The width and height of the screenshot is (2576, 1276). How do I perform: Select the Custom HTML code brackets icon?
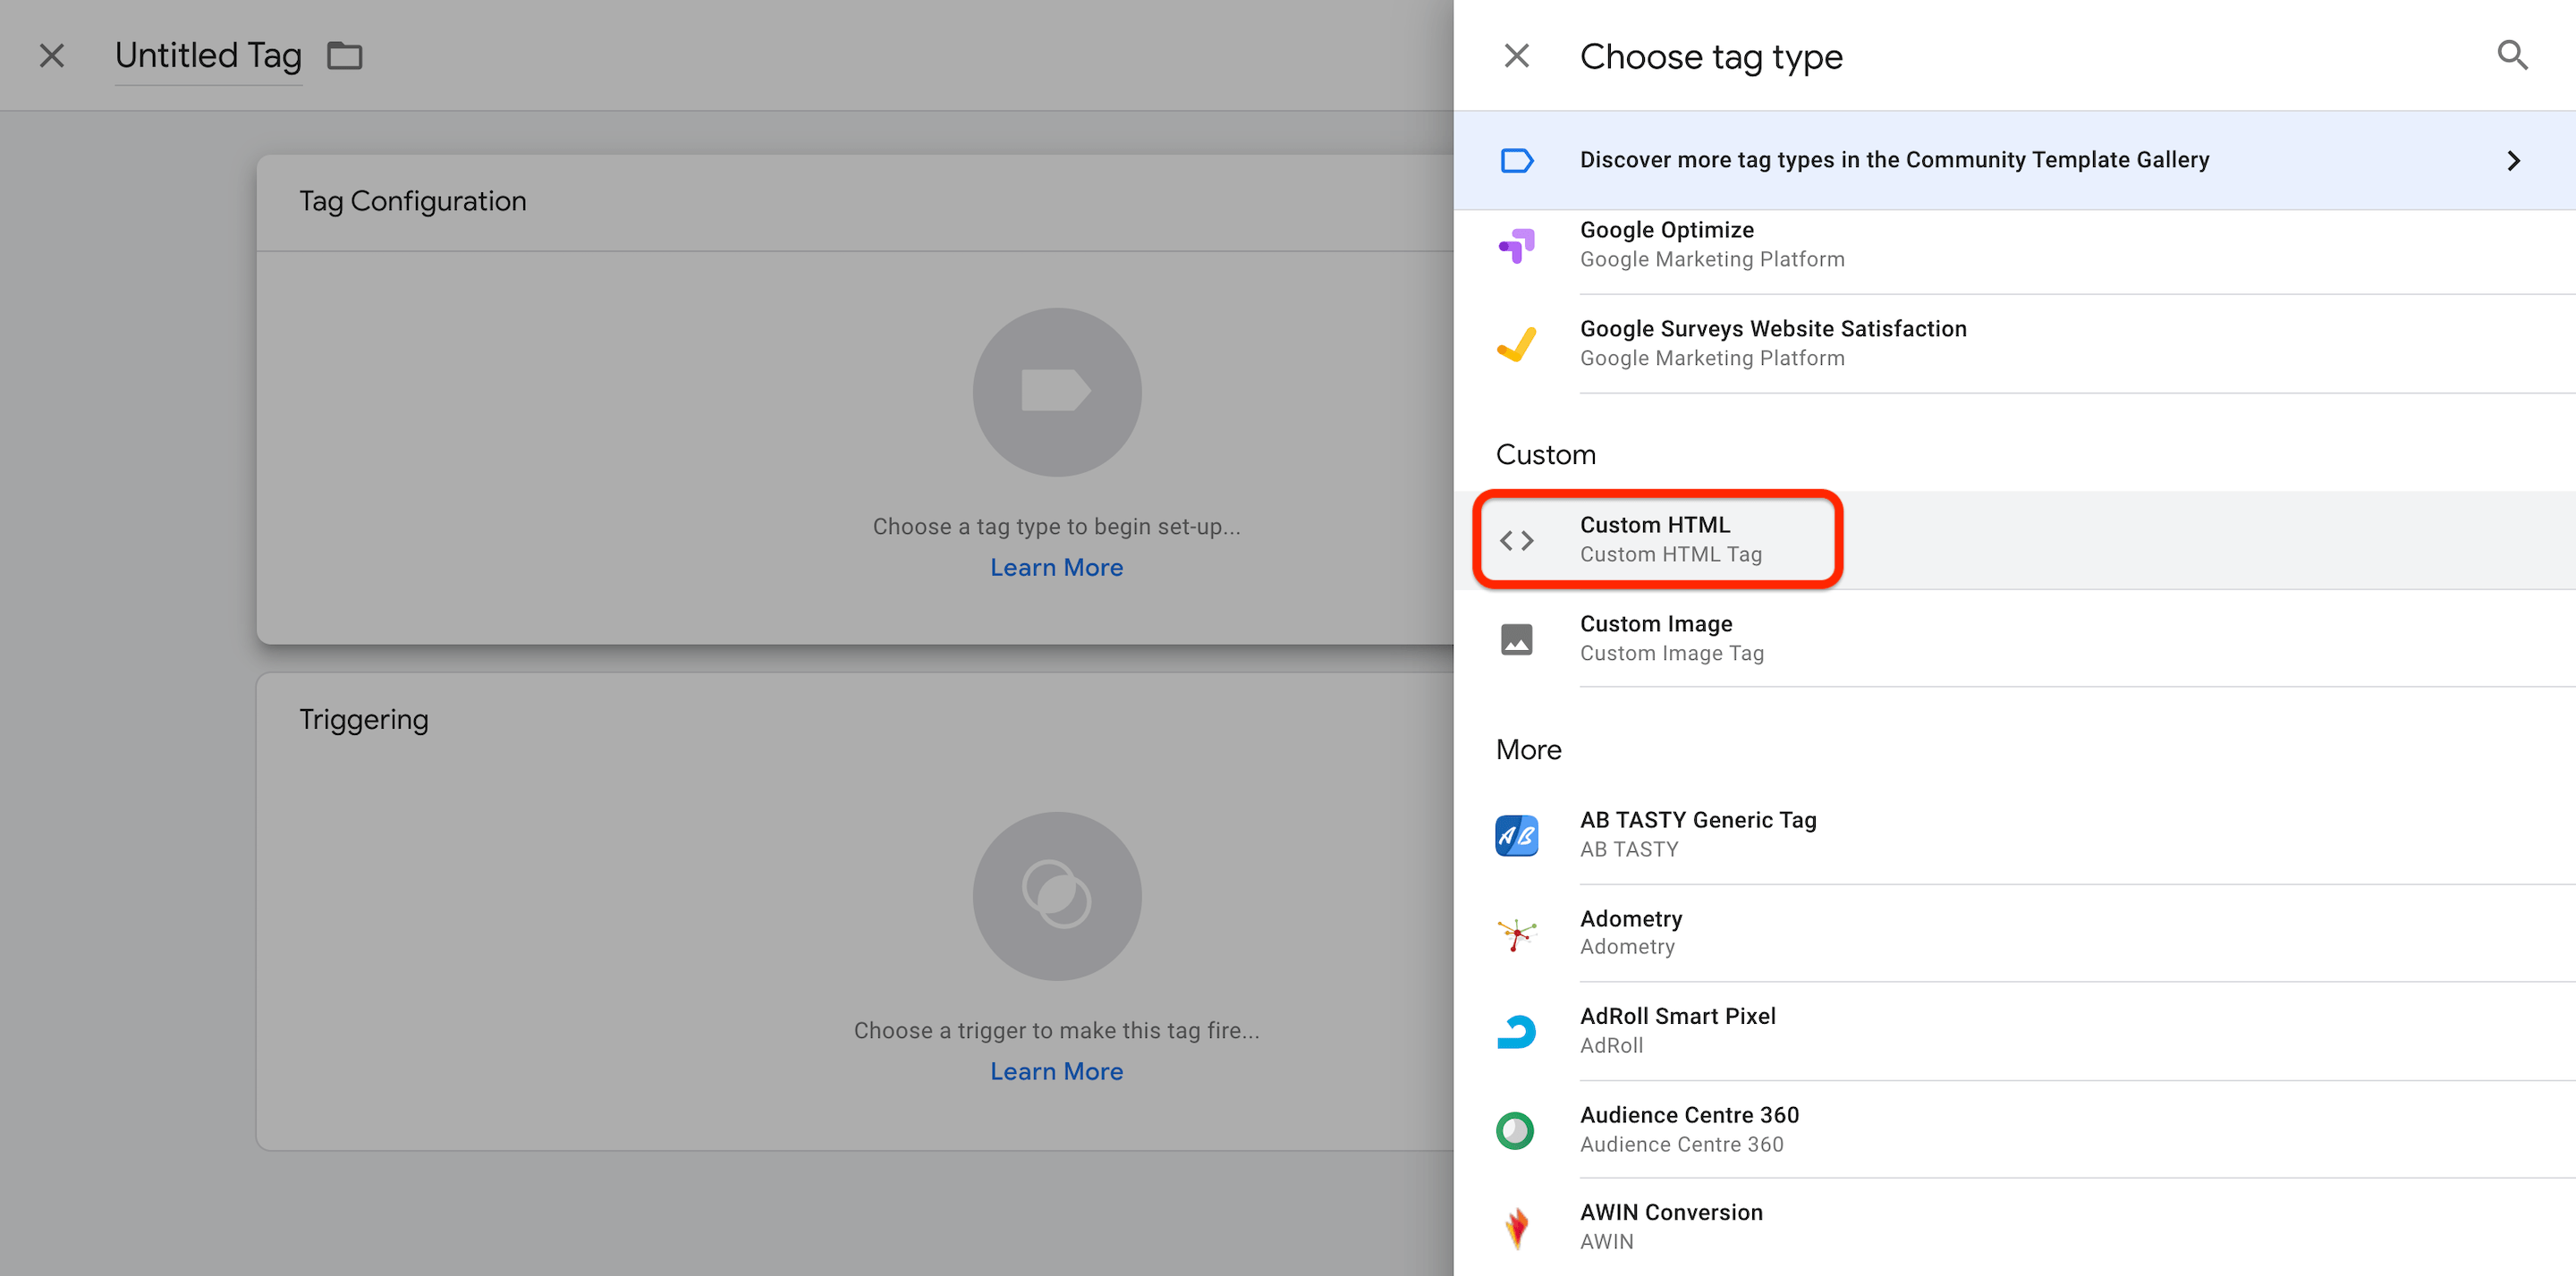pyautogui.click(x=1516, y=540)
